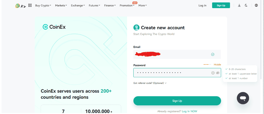The height and width of the screenshot is (114, 264).
Task: Expand the referral code option
Action: pos(150,83)
